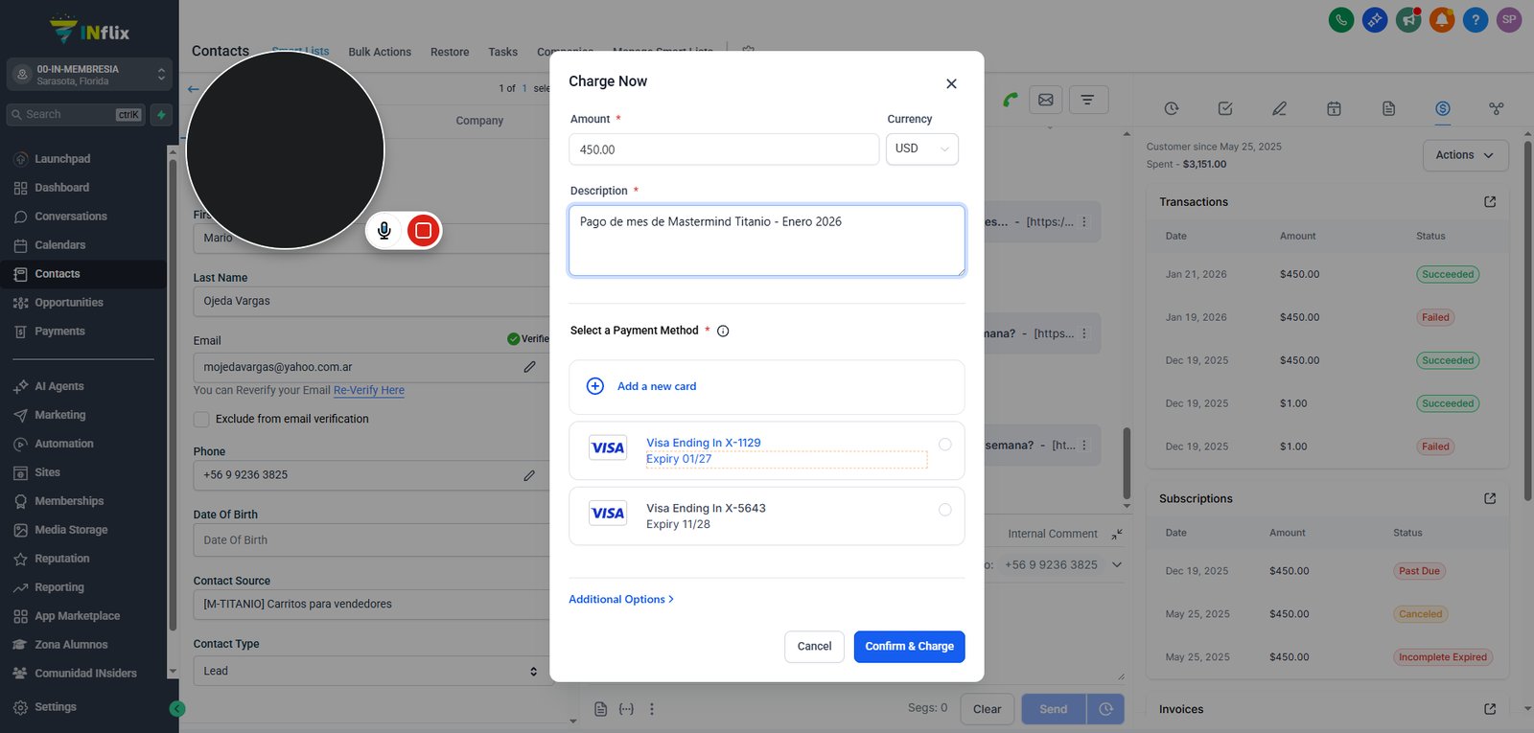1534x733 pixels.
Task: Select Visa ending in X-1129
Action: click(767, 450)
